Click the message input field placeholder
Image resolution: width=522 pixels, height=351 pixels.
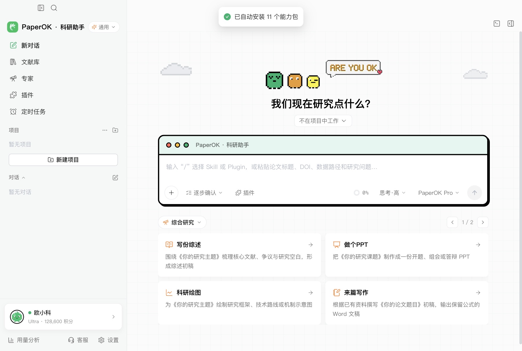(271, 167)
